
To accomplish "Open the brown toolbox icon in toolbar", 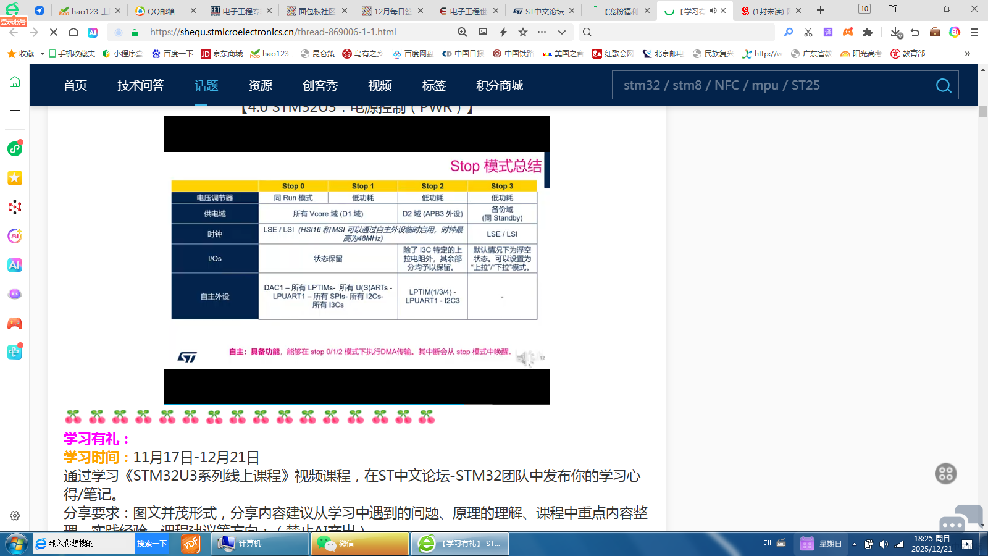I will 935,32.
